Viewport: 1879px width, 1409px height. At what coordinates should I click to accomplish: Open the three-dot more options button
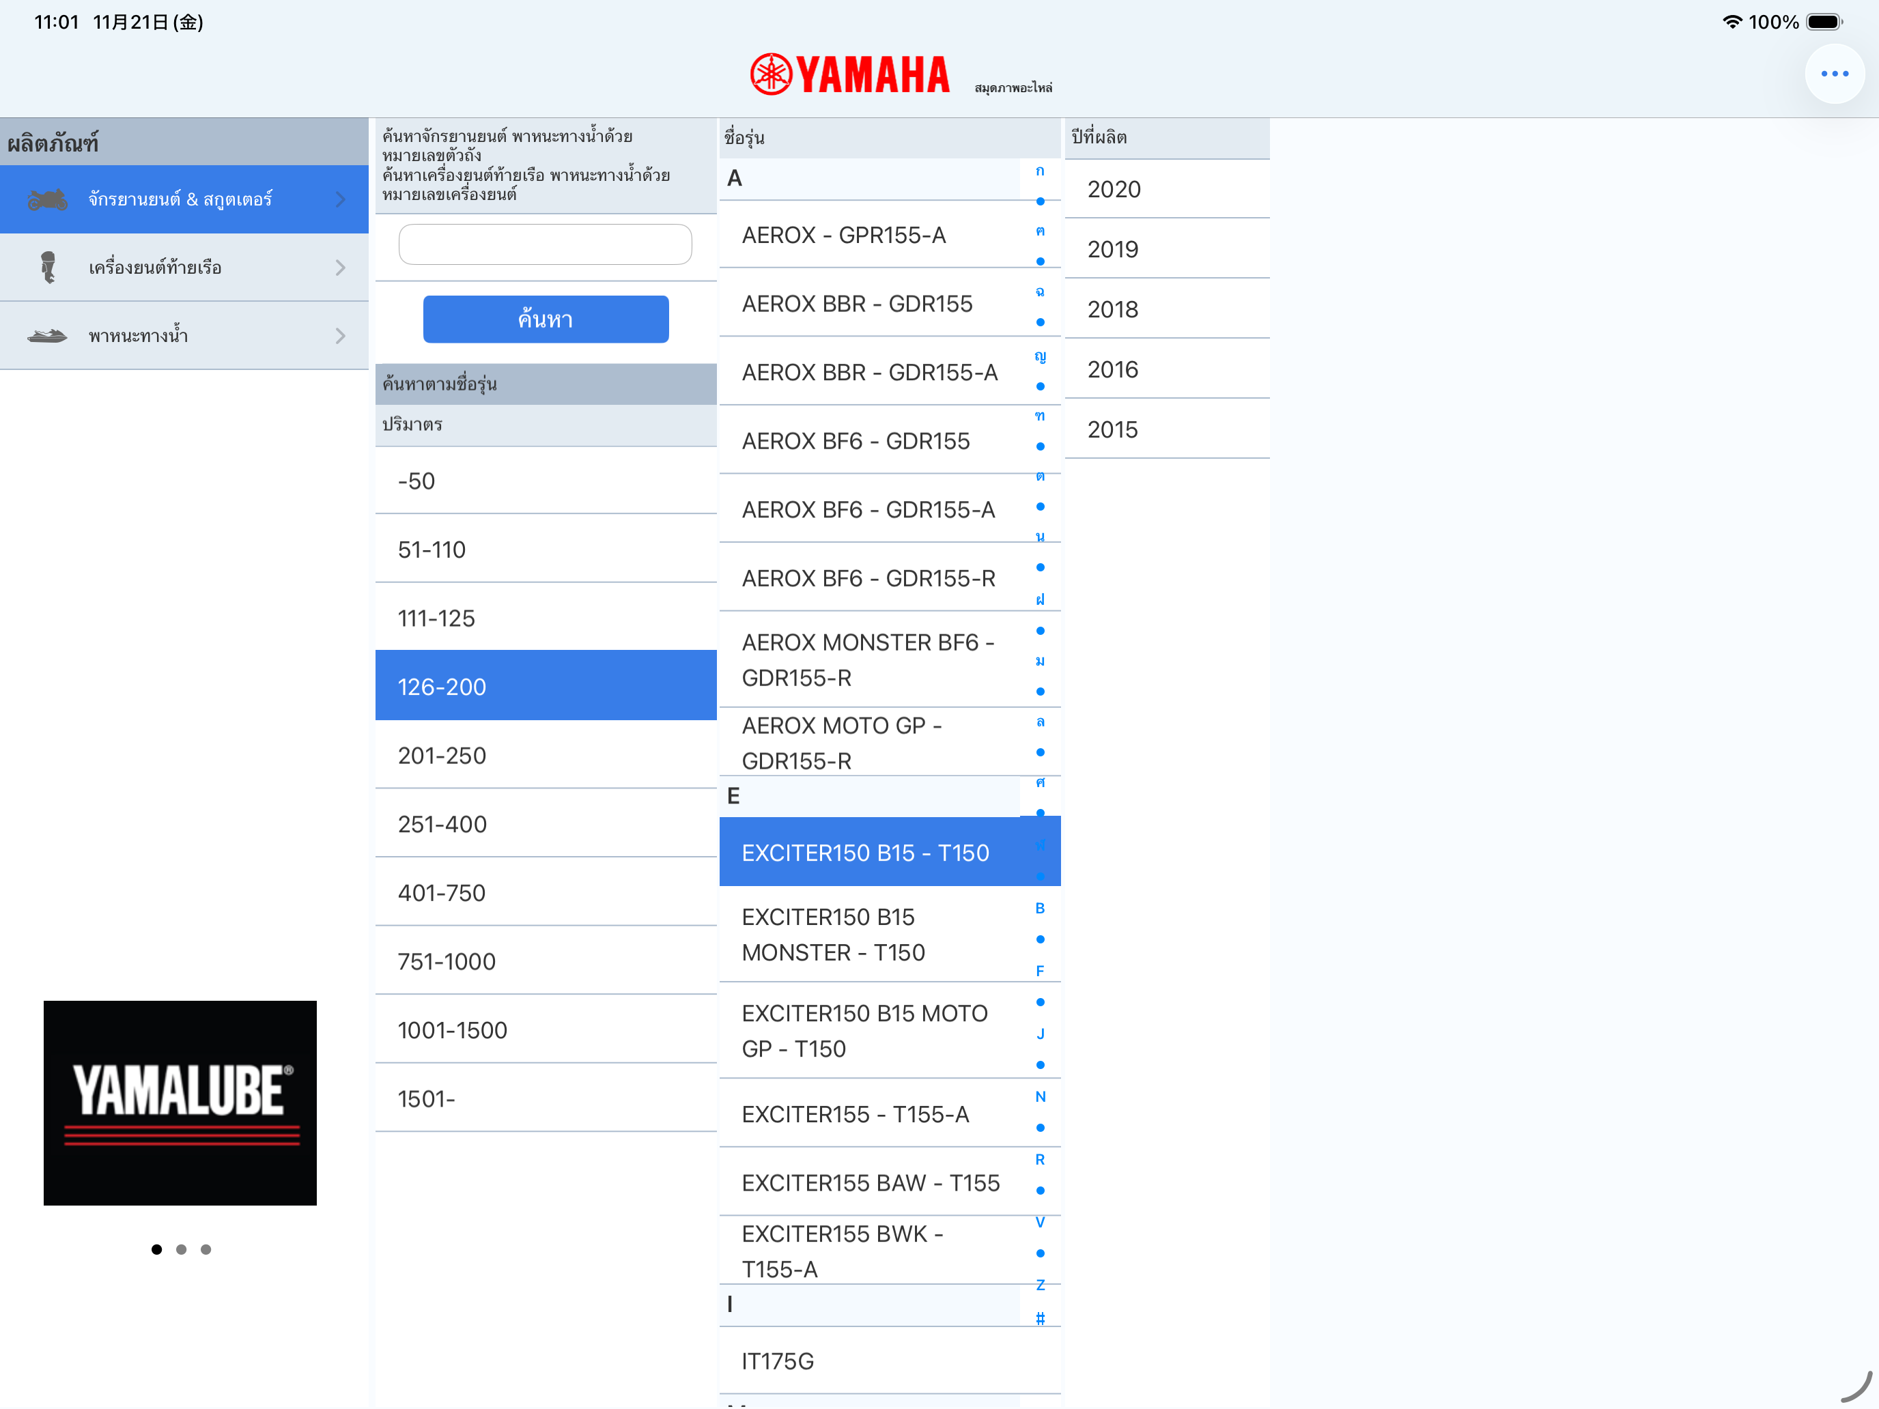click(x=1834, y=74)
